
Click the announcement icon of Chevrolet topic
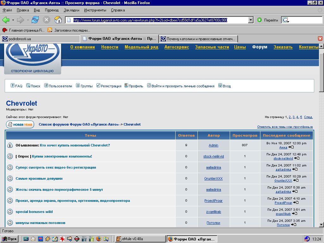pyautogui.click(x=10, y=145)
